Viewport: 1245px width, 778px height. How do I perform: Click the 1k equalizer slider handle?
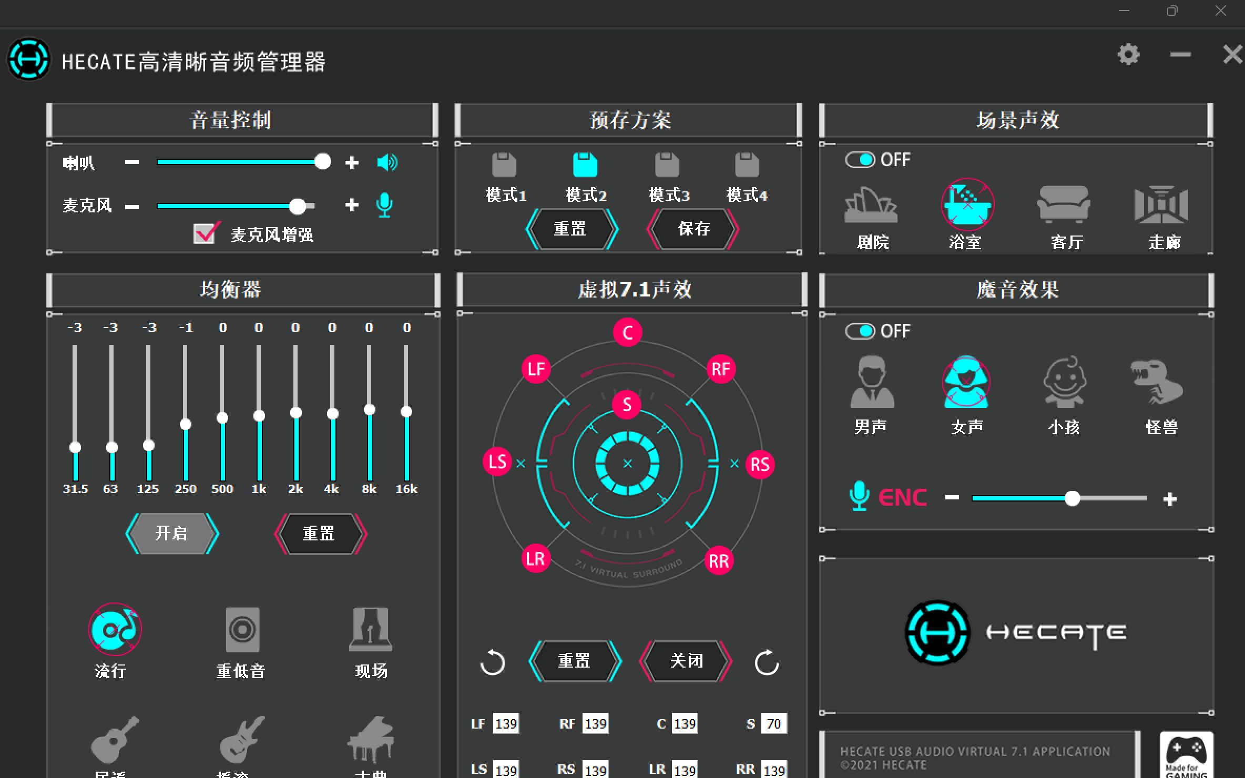259,416
